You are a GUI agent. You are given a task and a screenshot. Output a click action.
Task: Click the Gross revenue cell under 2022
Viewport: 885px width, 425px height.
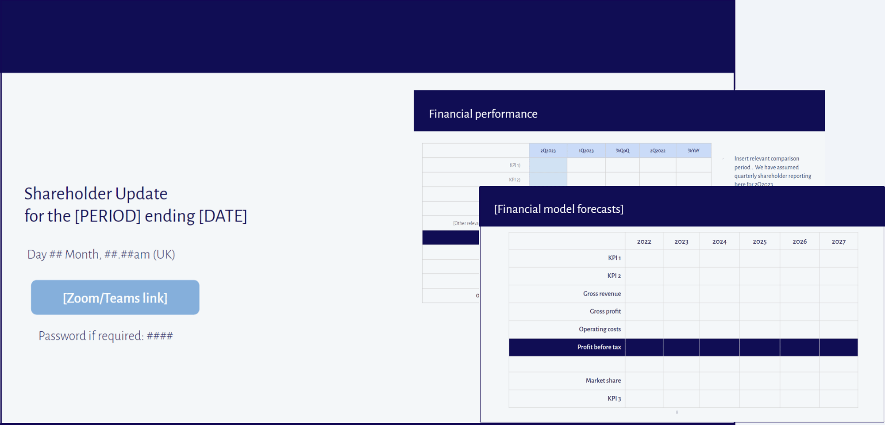(x=644, y=294)
